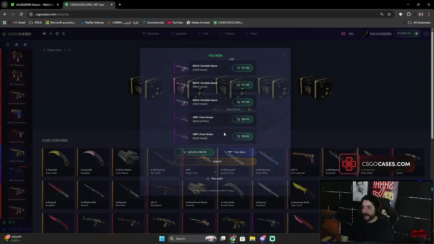
Task: Add balance with the plus button
Action: (416, 34)
